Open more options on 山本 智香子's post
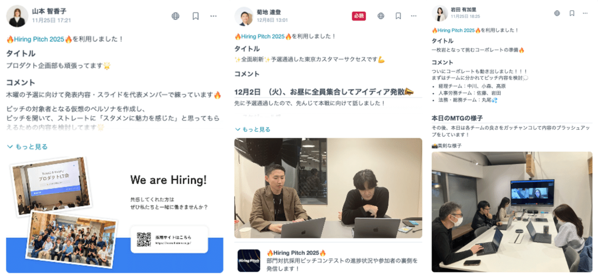 tap(213, 16)
